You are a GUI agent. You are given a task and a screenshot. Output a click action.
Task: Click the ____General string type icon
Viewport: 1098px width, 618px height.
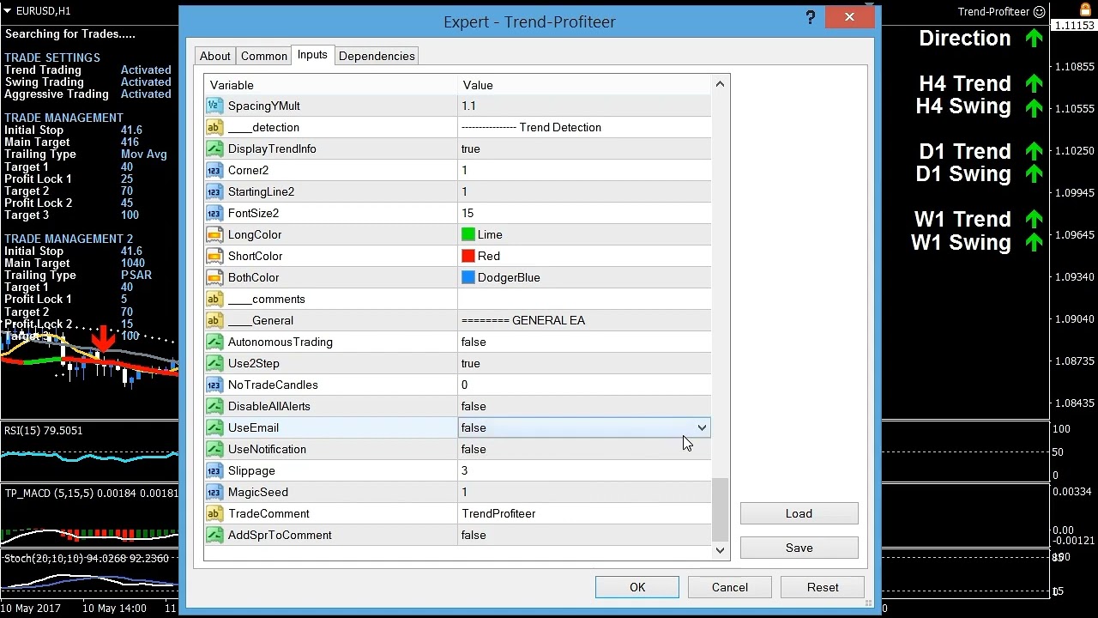[x=214, y=320]
